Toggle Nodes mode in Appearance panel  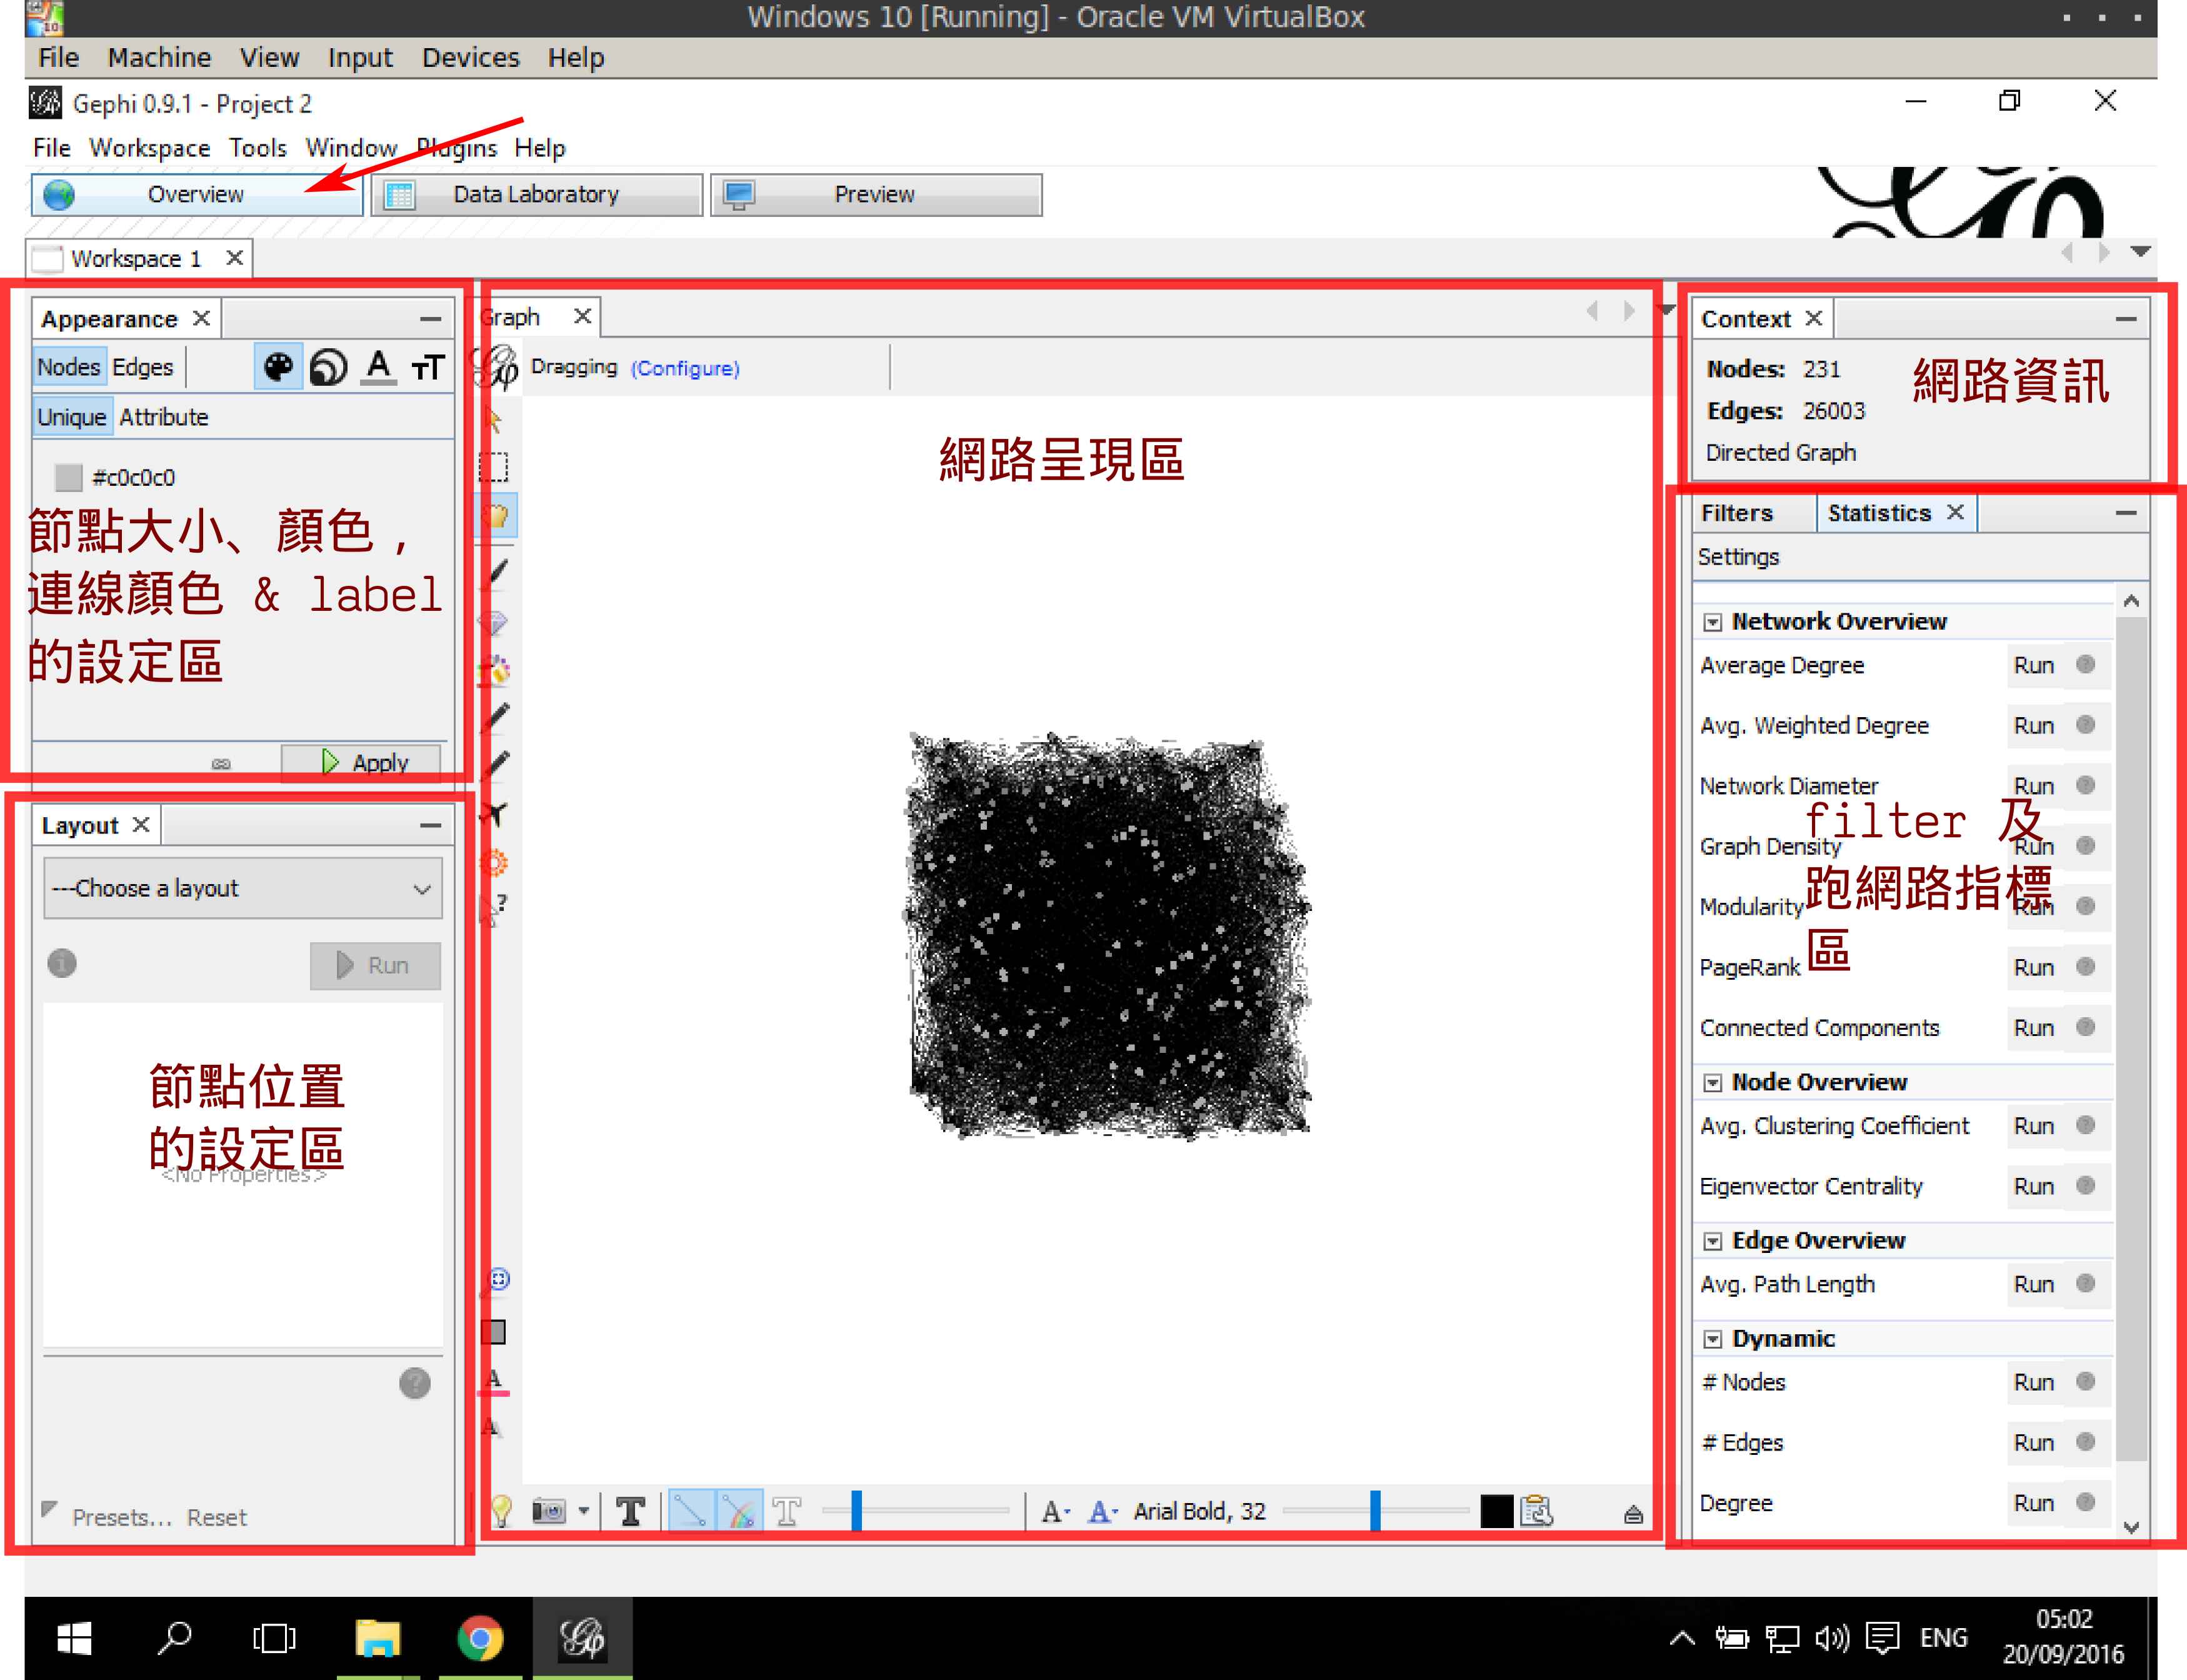coord(69,367)
